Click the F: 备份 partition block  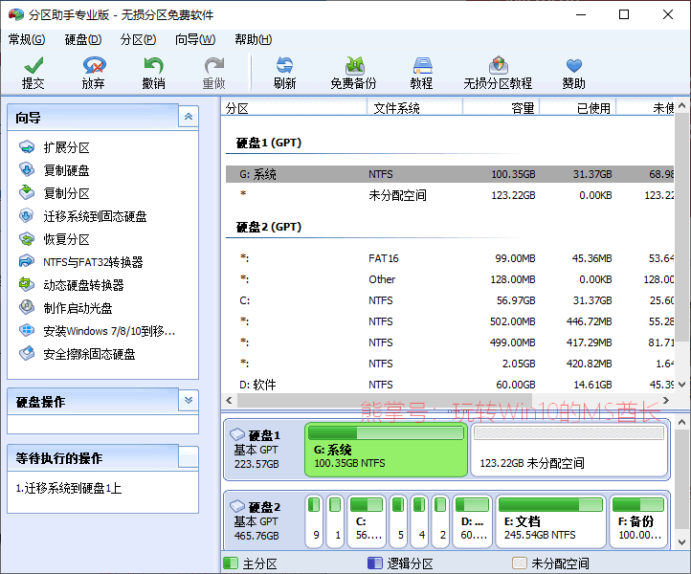[638, 521]
